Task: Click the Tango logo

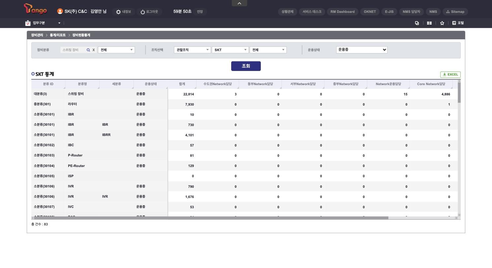Action: point(35,9)
